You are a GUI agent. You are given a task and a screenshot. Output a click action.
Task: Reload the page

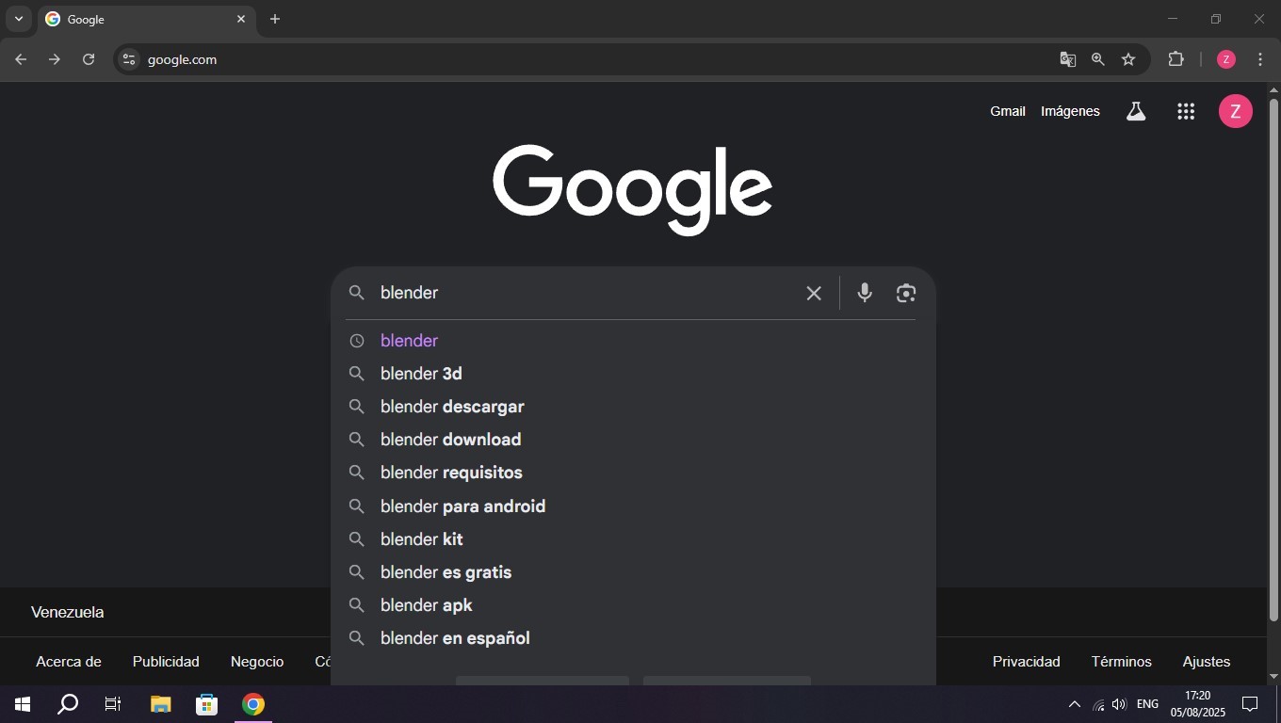(89, 59)
